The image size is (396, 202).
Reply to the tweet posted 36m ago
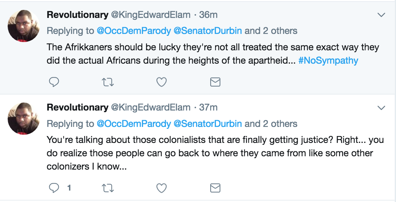[55, 82]
